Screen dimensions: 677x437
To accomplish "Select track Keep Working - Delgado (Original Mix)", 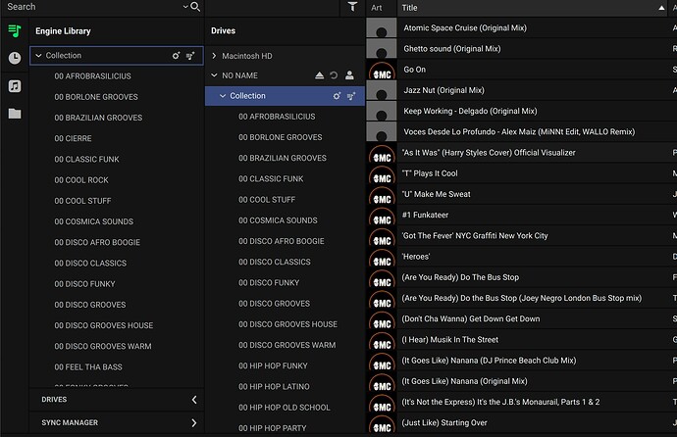I will click(470, 111).
